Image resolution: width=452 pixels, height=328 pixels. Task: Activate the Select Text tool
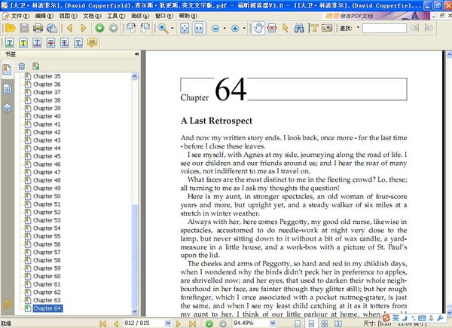pos(313,28)
